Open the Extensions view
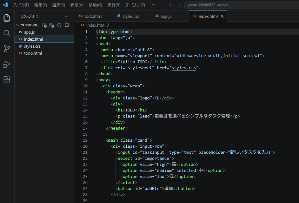The width and height of the screenshot is (299, 203). pyautogui.click(x=7, y=79)
